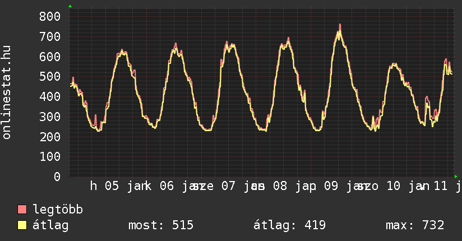Click the vertical onlinestat.hu title
Image resolution: width=462 pixels, height=241 pixels.
[7, 92]
